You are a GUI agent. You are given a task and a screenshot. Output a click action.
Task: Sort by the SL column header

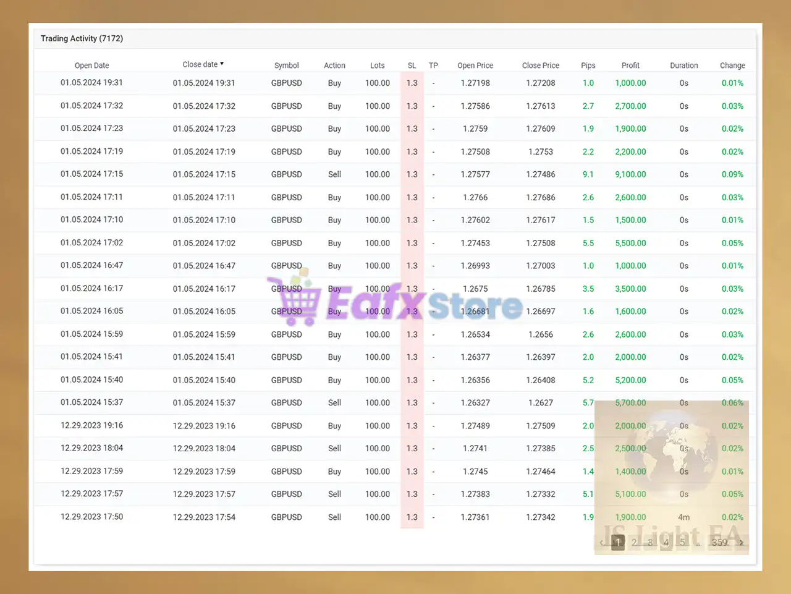[412, 66]
